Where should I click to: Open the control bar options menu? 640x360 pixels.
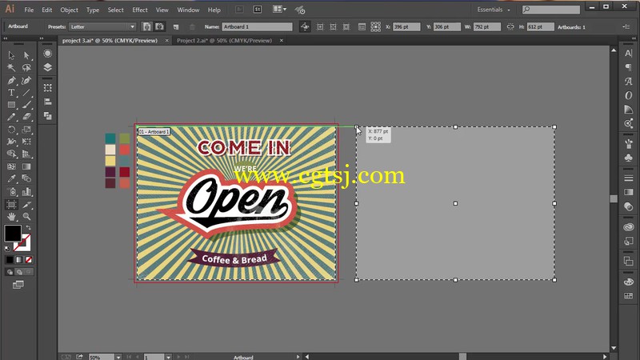pyautogui.click(x=626, y=26)
